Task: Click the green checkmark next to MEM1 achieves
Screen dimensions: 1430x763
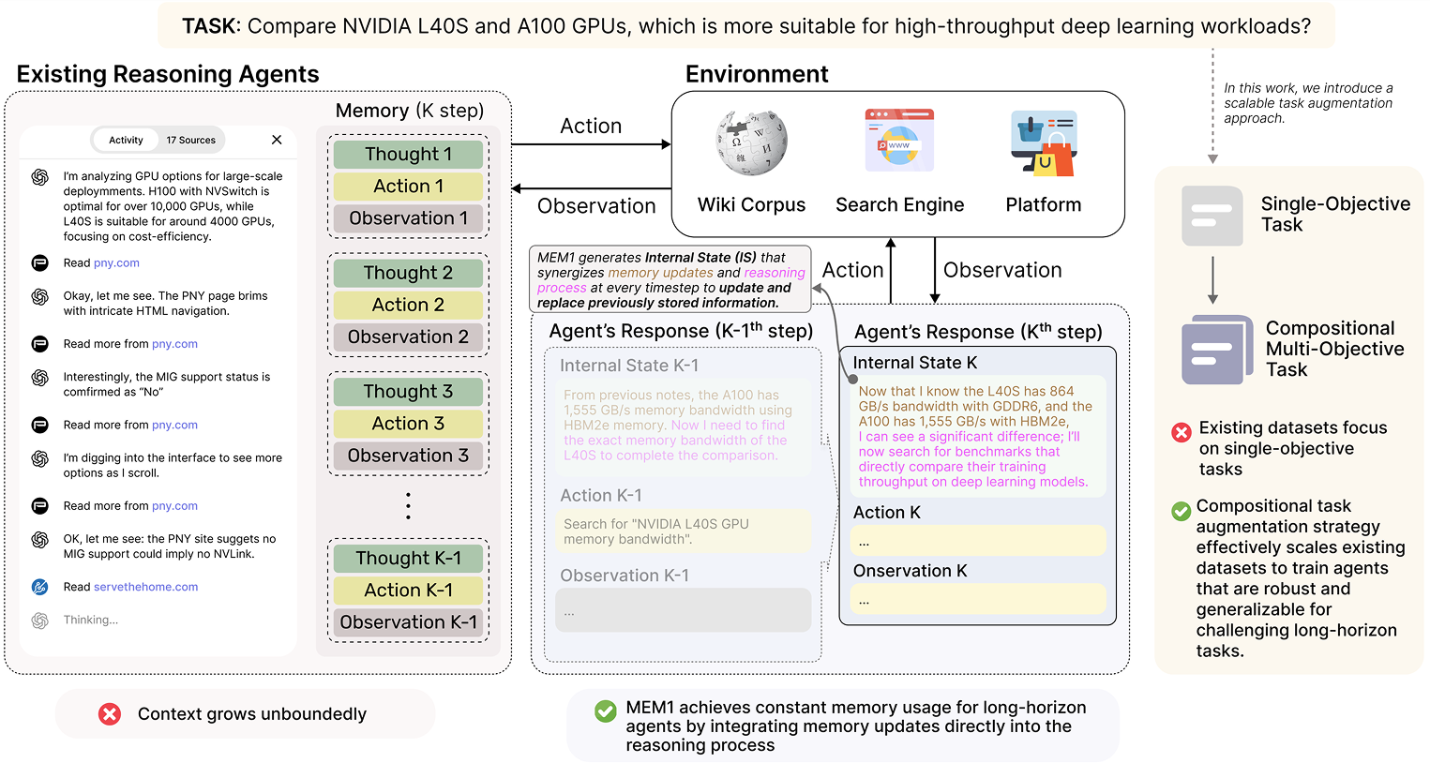Action: coord(606,711)
